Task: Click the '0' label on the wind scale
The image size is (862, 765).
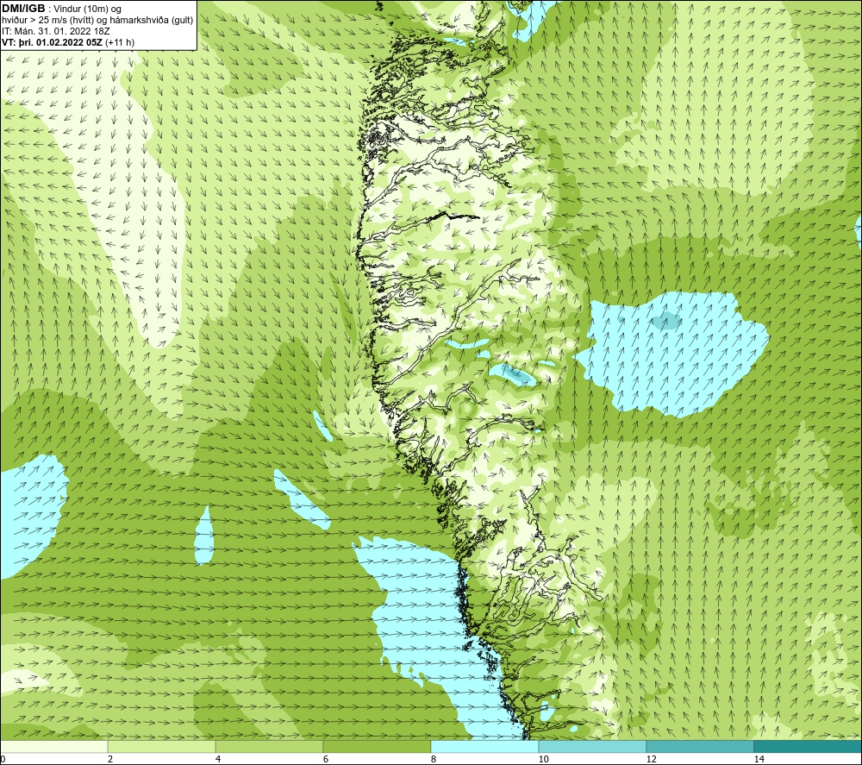Action: click(x=3, y=759)
